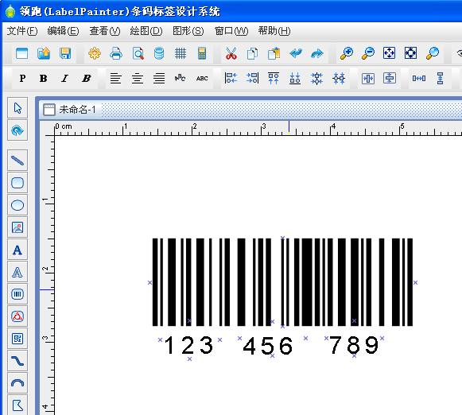Align objects to bottom edge
The image size is (462, 415).
295,79
